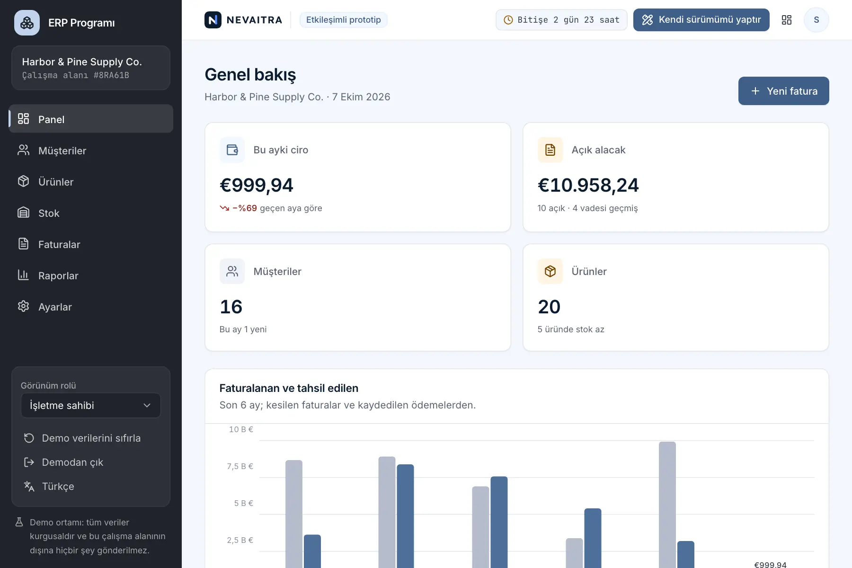Screen dimensions: 852x568
Task: Click the ERP Programı logo icon
Action: pyautogui.click(x=27, y=23)
